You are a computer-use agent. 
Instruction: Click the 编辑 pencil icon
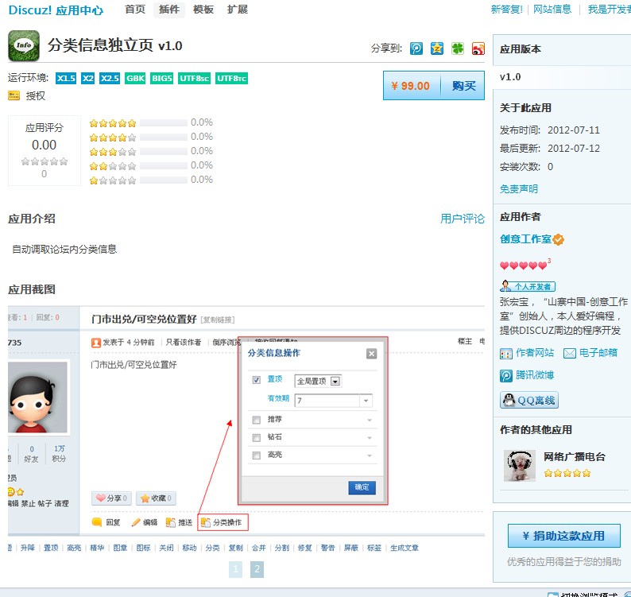tap(136, 522)
